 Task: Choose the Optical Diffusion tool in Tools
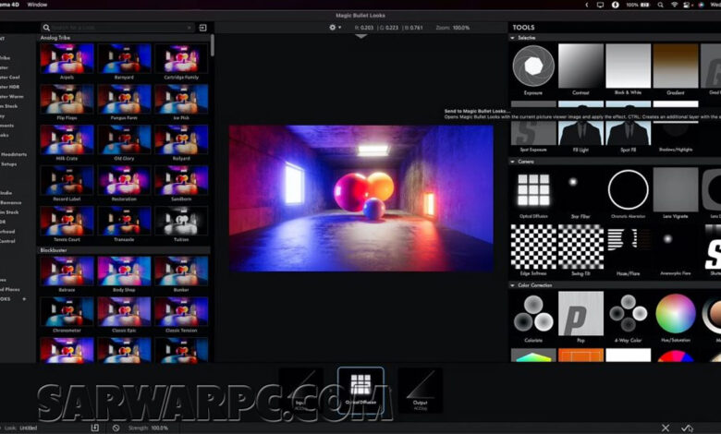click(533, 189)
